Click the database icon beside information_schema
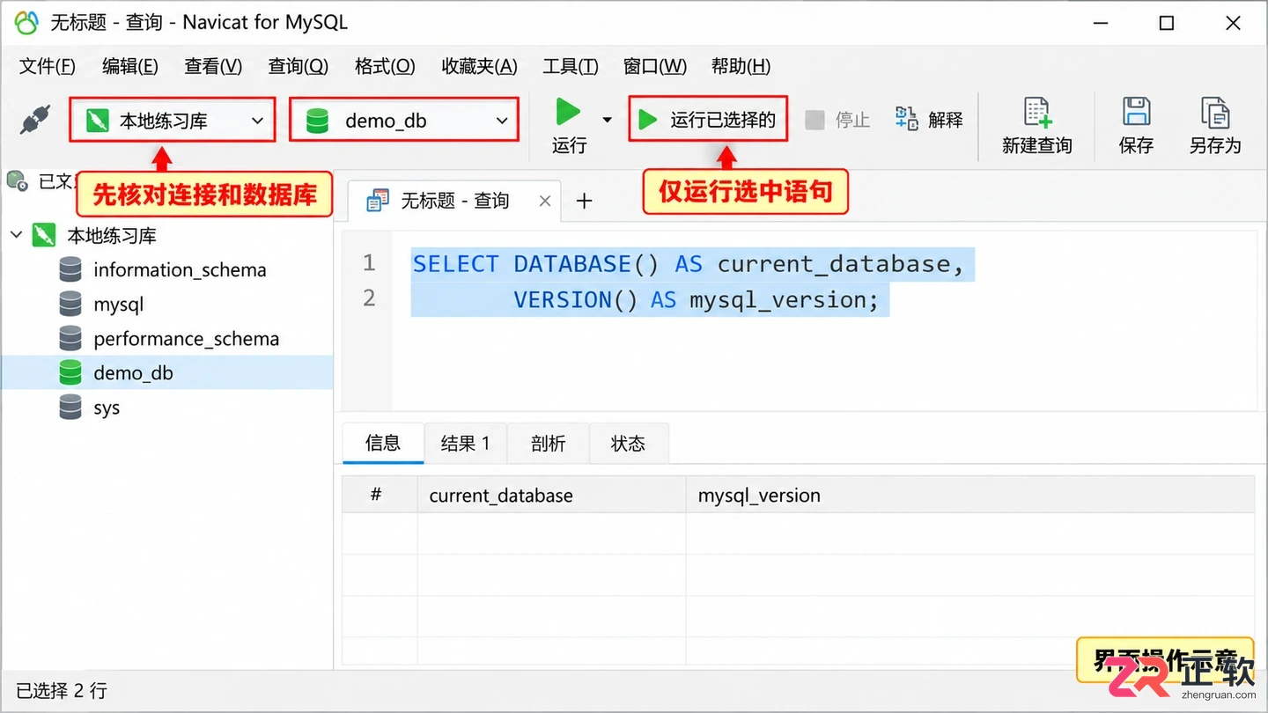The height and width of the screenshot is (713, 1268). (x=70, y=269)
